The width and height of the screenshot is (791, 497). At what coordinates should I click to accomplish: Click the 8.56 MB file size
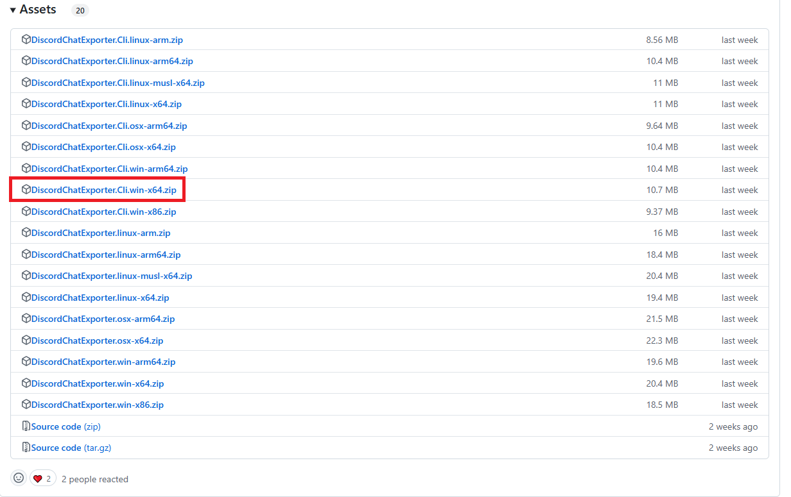coord(662,40)
